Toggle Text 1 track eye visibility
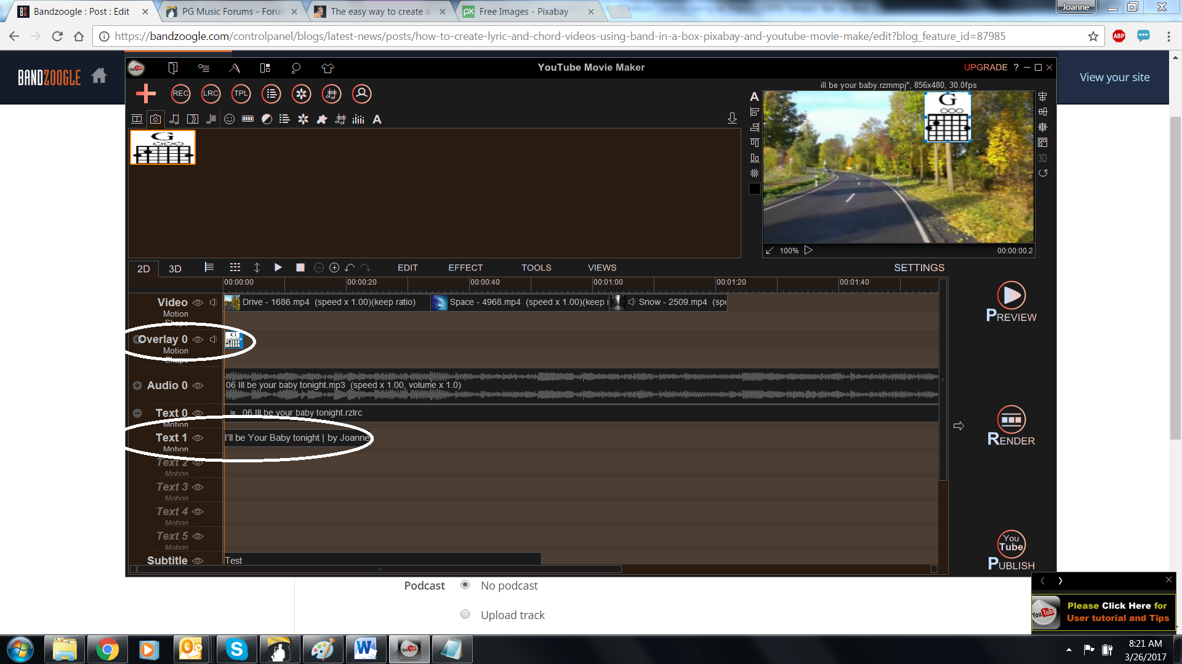The height and width of the screenshot is (664, 1182). 198,438
